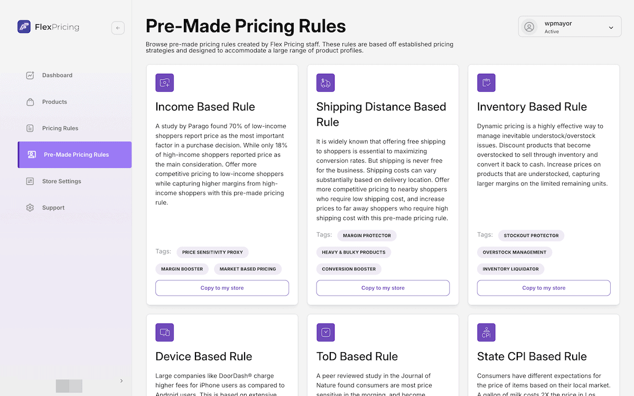Click the Dashboard chart icon
634x396 pixels.
pos(30,75)
